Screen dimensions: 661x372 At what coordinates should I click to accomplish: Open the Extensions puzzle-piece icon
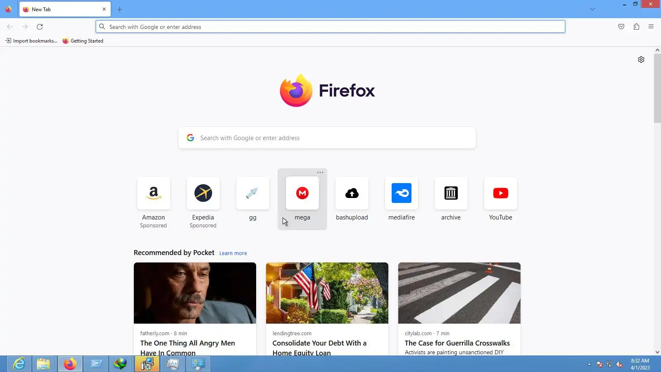636,27
